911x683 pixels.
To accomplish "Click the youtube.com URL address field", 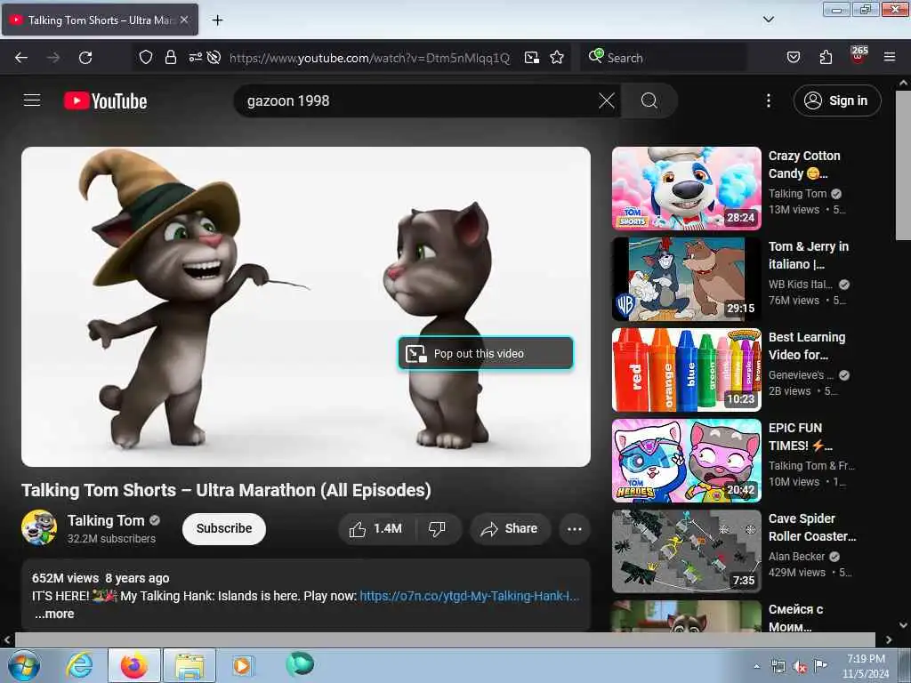I will coord(369,58).
